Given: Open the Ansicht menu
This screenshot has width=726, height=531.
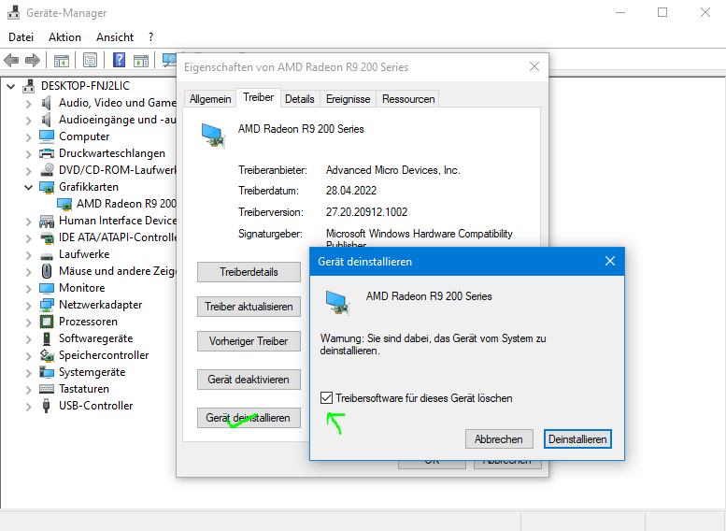Looking at the screenshot, I should (115, 37).
